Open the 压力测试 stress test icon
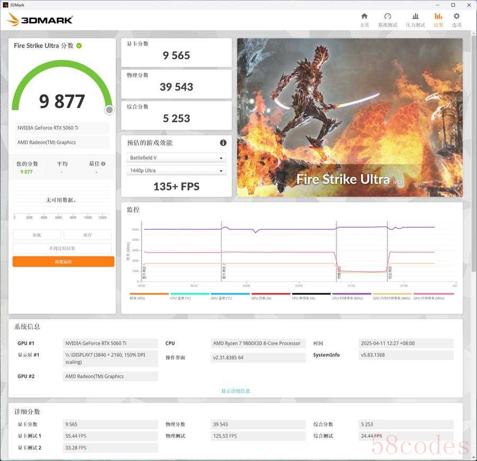The image size is (477, 461). click(416, 20)
